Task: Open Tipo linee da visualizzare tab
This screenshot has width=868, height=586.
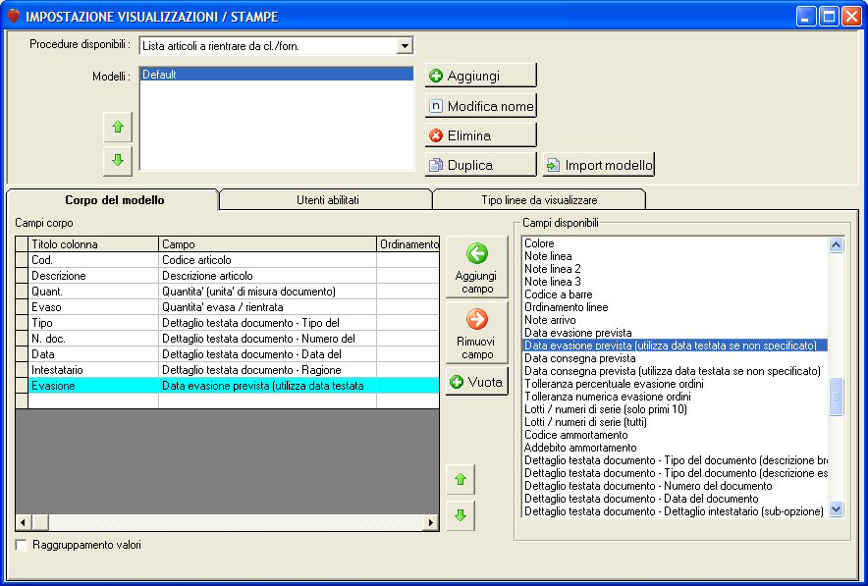Action: (x=539, y=200)
